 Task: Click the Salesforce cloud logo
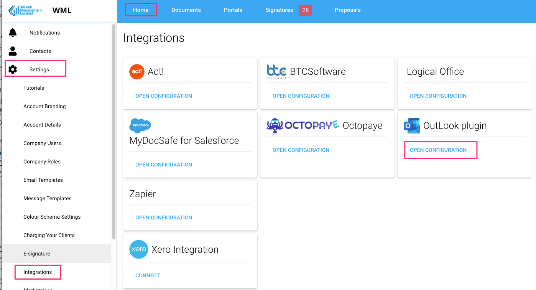click(140, 125)
